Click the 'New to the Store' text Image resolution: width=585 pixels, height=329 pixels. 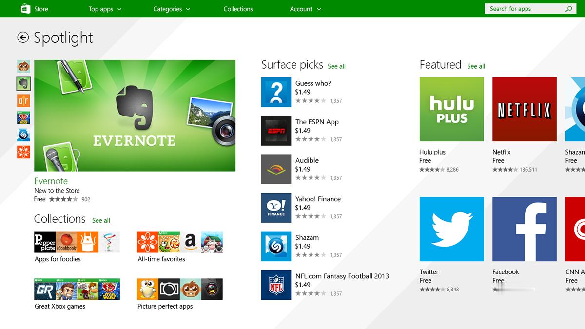tap(57, 191)
